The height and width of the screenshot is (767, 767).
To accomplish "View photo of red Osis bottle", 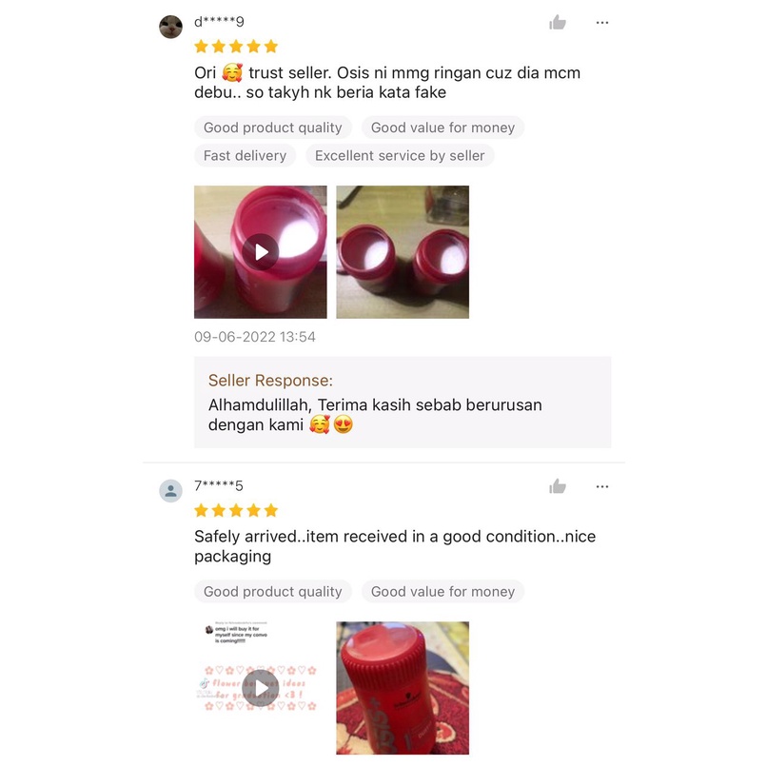I will pos(403,688).
